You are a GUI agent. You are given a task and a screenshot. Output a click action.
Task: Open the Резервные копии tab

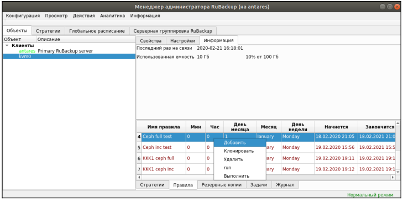pos(222,185)
